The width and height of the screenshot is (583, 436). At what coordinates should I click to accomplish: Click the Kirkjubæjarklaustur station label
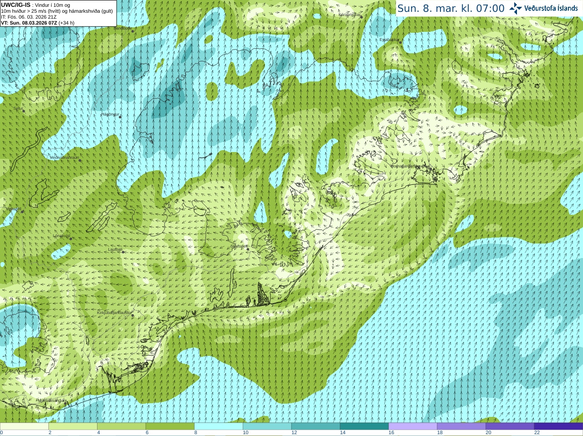click(114, 313)
